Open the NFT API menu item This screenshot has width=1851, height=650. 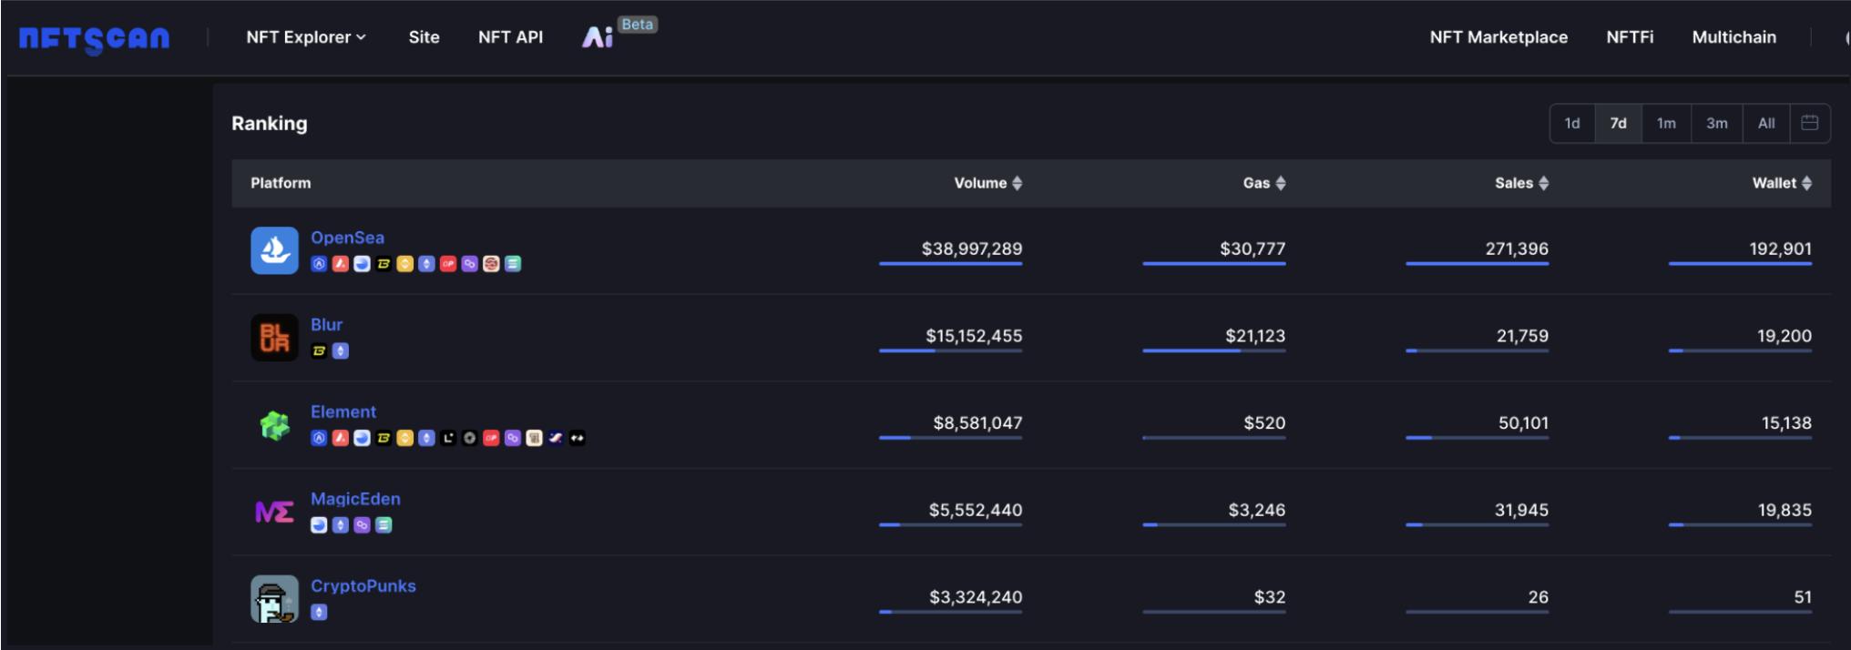click(x=510, y=37)
